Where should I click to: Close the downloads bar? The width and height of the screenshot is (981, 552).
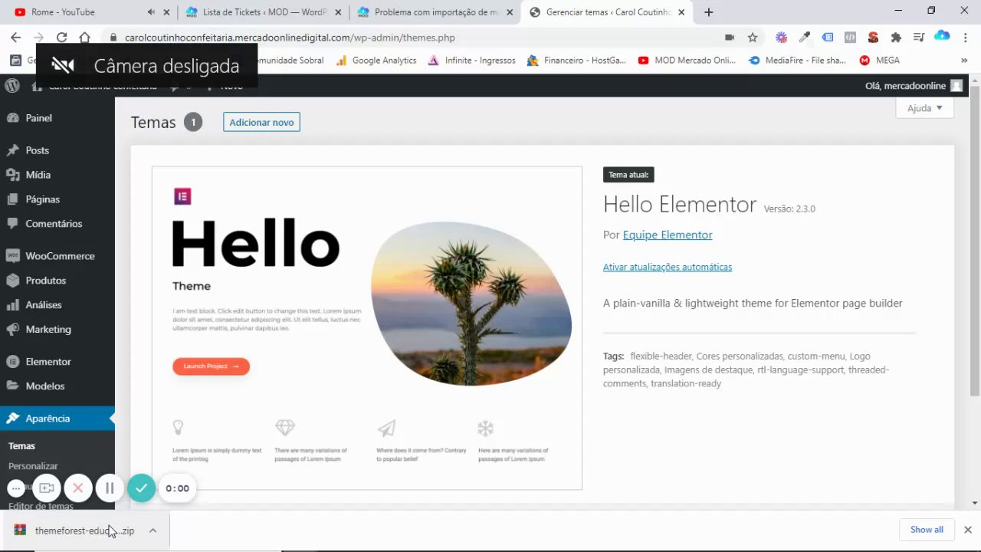pos(968,530)
